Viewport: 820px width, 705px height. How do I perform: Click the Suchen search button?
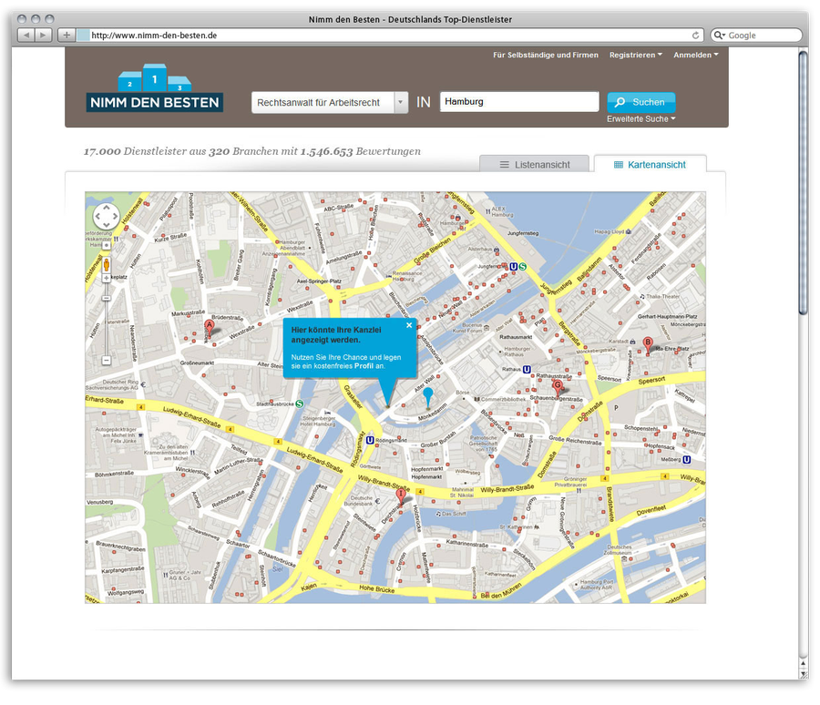coord(641,103)
